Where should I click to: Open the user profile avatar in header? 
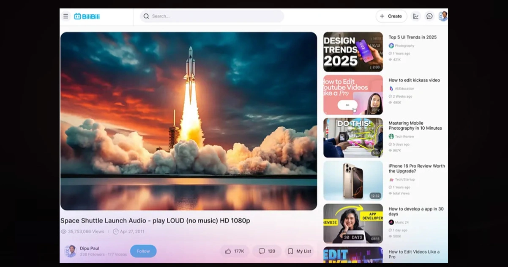click(443, 16)
